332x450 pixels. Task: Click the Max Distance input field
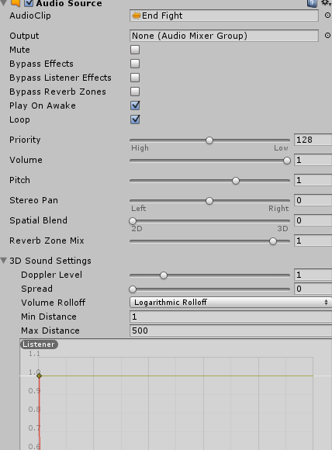pos(230,331)
